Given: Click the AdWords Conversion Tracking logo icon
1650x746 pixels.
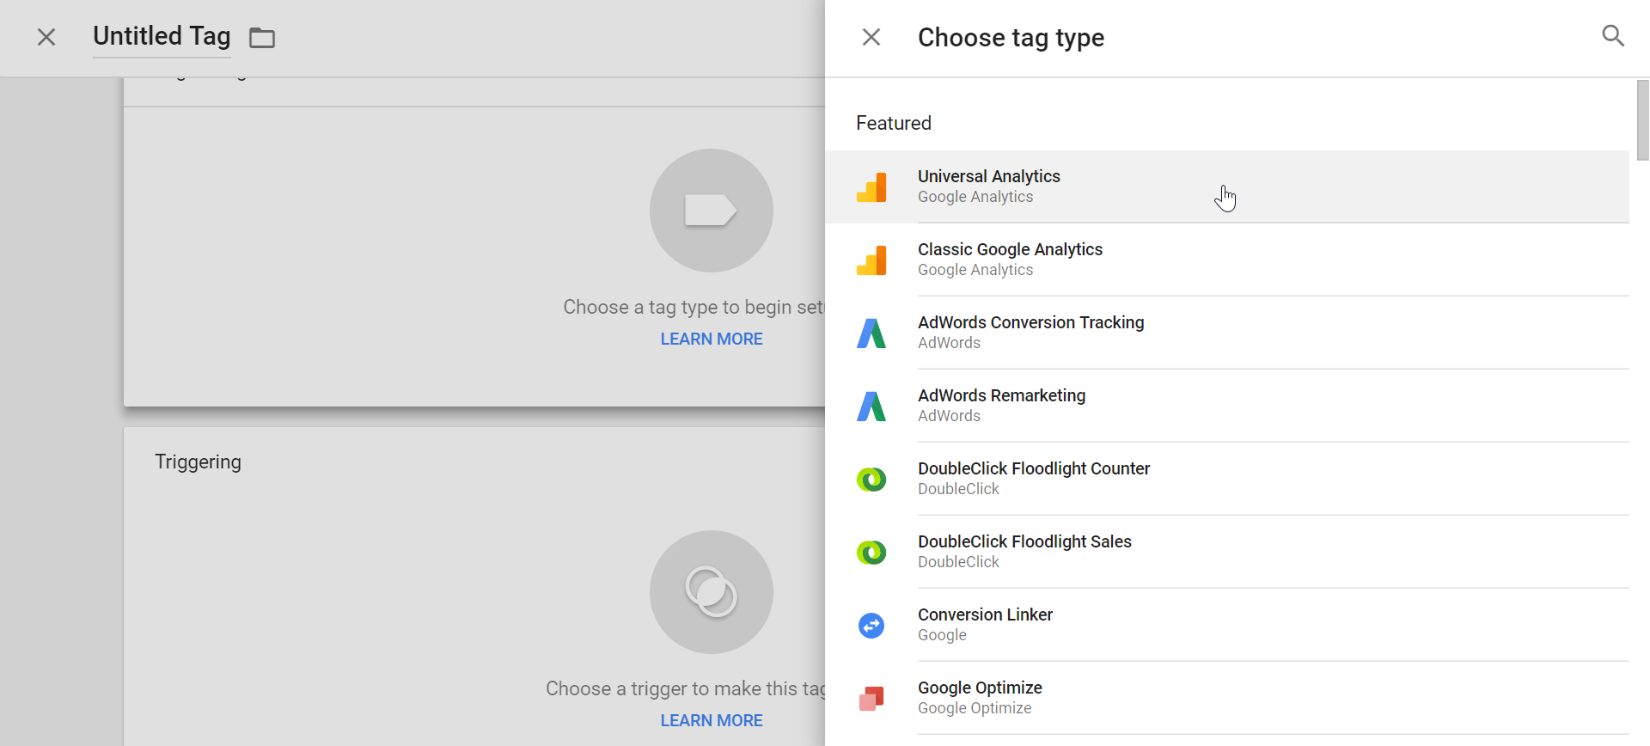Looking at the screenshot, I should coord(871,333).
